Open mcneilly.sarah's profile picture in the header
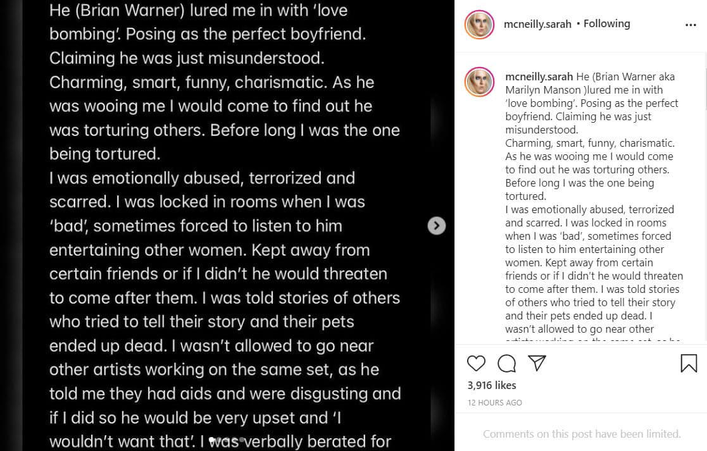The height and width of the screenshot is (451, 707). pos(479,23)
